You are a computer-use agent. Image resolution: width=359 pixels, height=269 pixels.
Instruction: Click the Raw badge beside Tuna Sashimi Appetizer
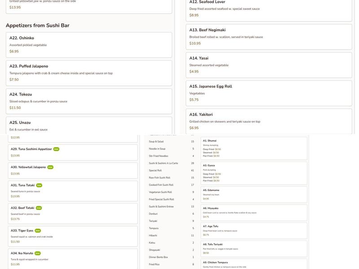pyautogui.click(x=56, y=149)
